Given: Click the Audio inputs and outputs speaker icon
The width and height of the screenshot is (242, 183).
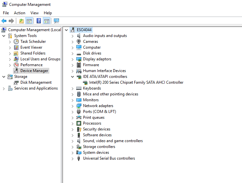Looking at the screenshot, I should [79, 36].
